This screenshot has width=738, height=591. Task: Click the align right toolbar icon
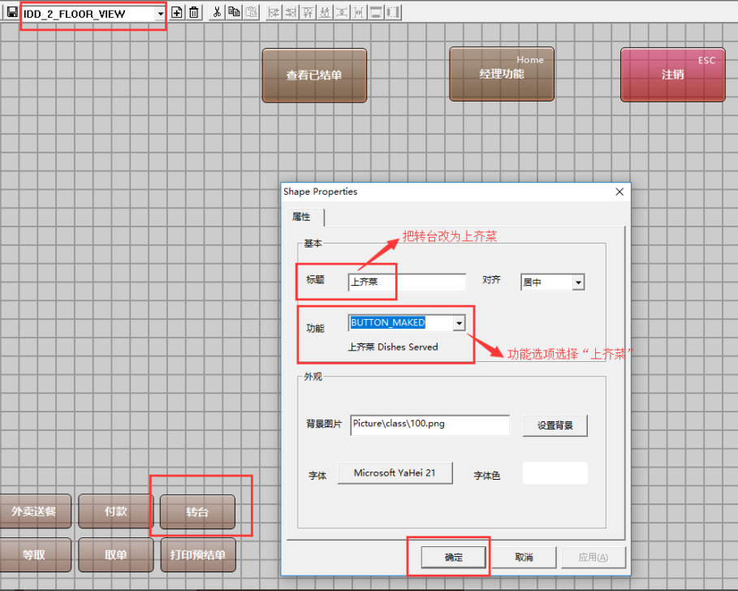[291, 12]
